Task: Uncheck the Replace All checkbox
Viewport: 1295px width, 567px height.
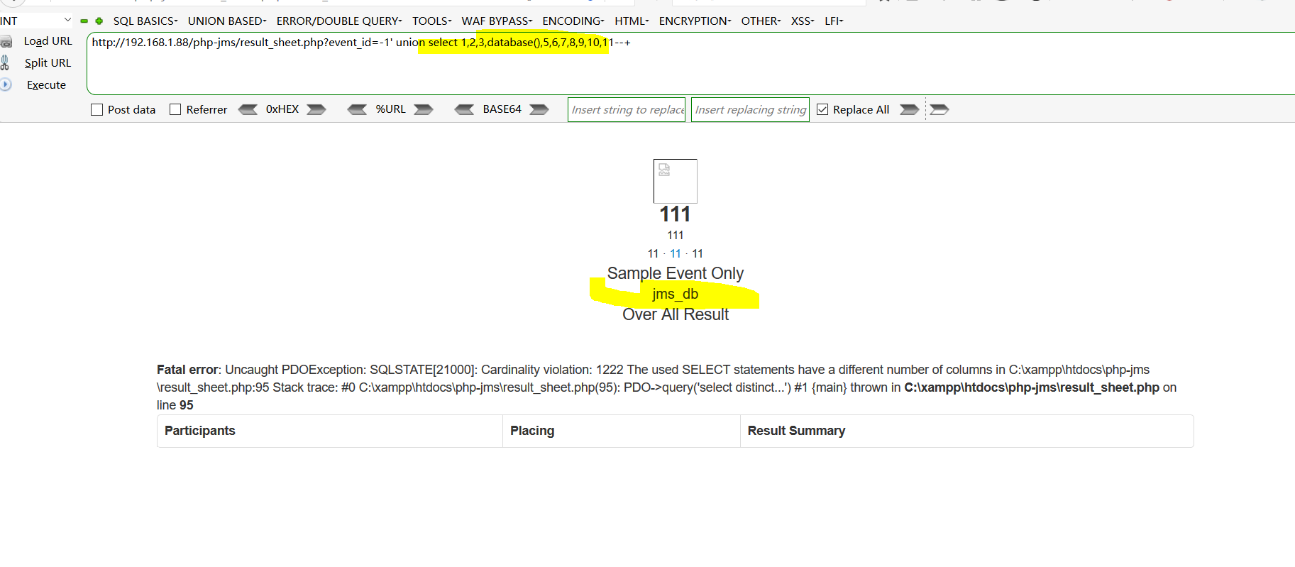Action: coord(822,109)
